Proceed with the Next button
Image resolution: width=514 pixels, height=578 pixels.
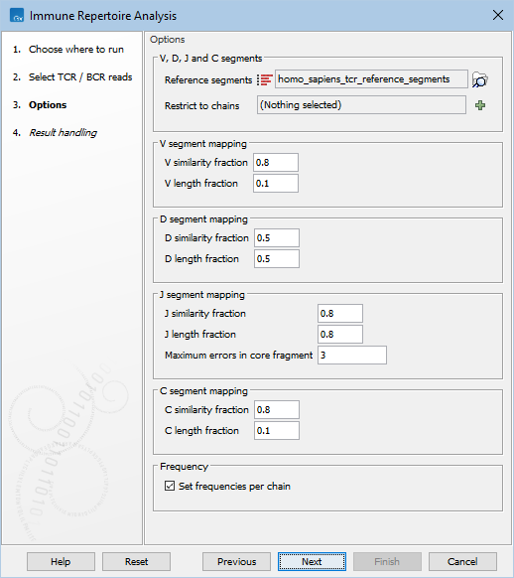312,561
